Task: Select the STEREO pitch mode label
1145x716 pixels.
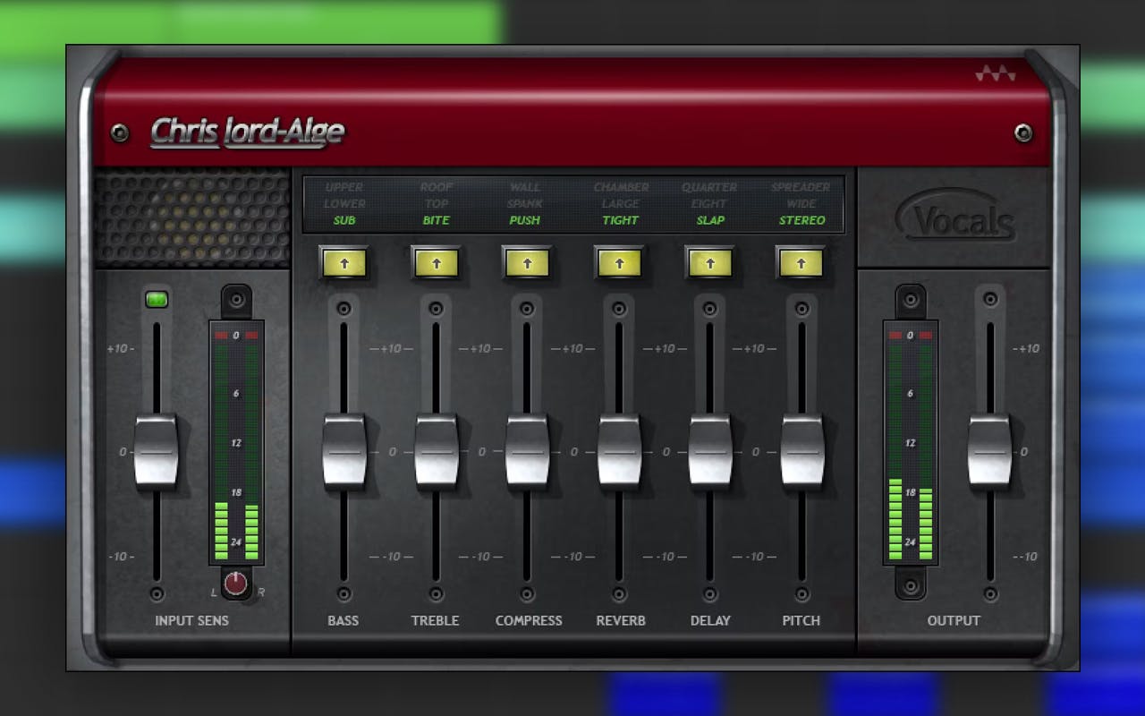Action: [x=801, y=220]
